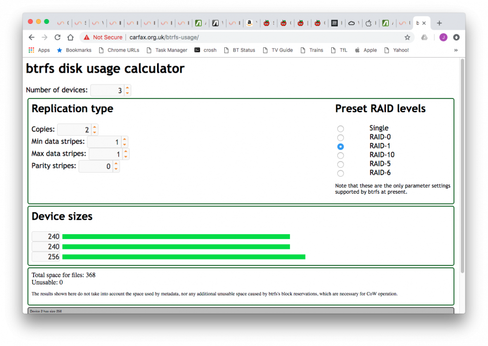Select the RAID-10 preset
This screenshot has height=346, width=488.
coord(341,155)
